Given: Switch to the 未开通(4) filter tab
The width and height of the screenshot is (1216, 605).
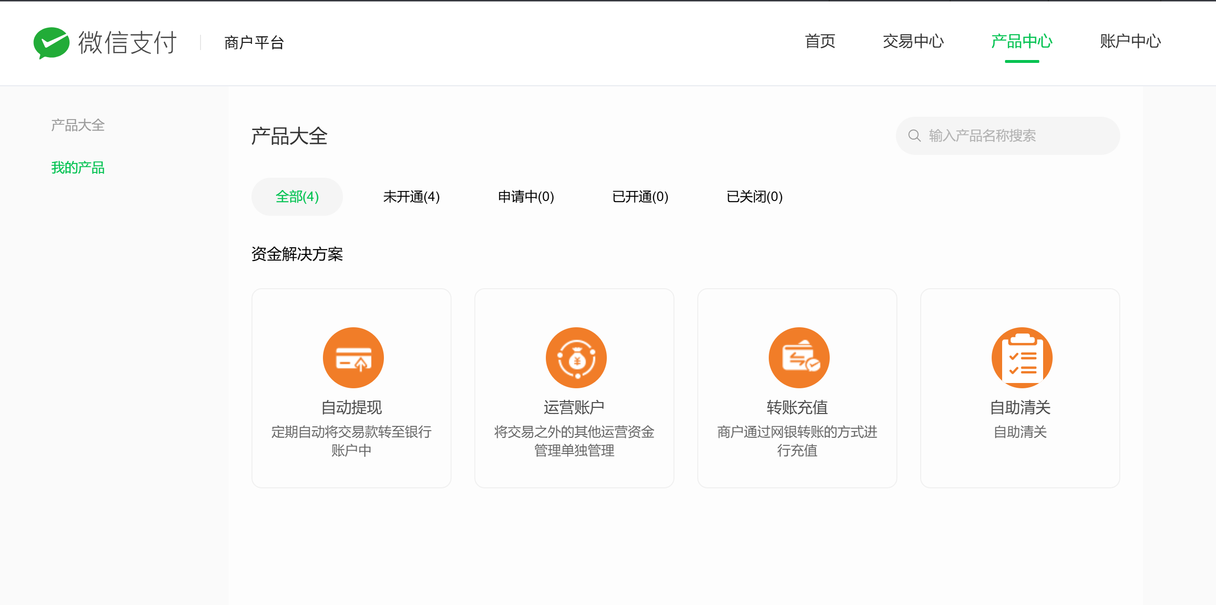Looking at the screenshot, I should tap(411, 197).
